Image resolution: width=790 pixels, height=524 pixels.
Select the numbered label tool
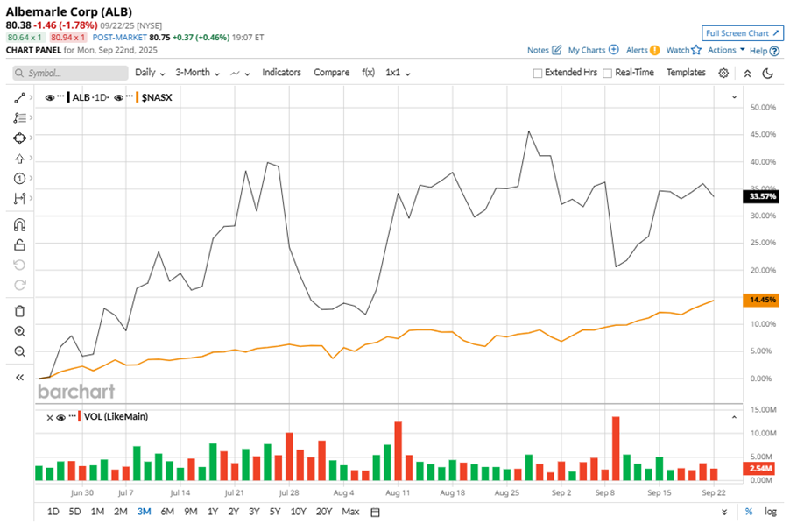(19, 179)
